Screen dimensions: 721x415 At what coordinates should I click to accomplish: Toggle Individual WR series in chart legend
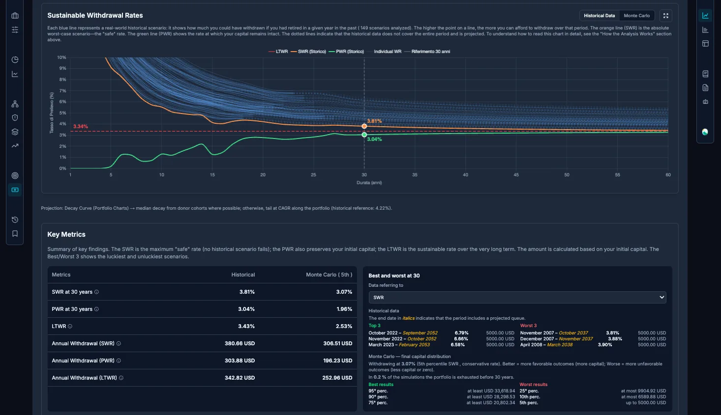pyautogui.click(x=384, y=52)
